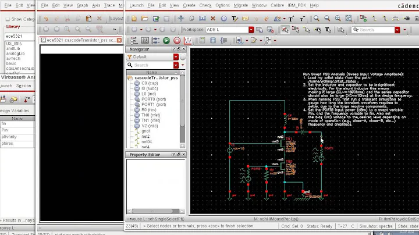The image size is (419, 235).
Task: Toggle the full selection mode icon
Action: [x=285, y=30]
